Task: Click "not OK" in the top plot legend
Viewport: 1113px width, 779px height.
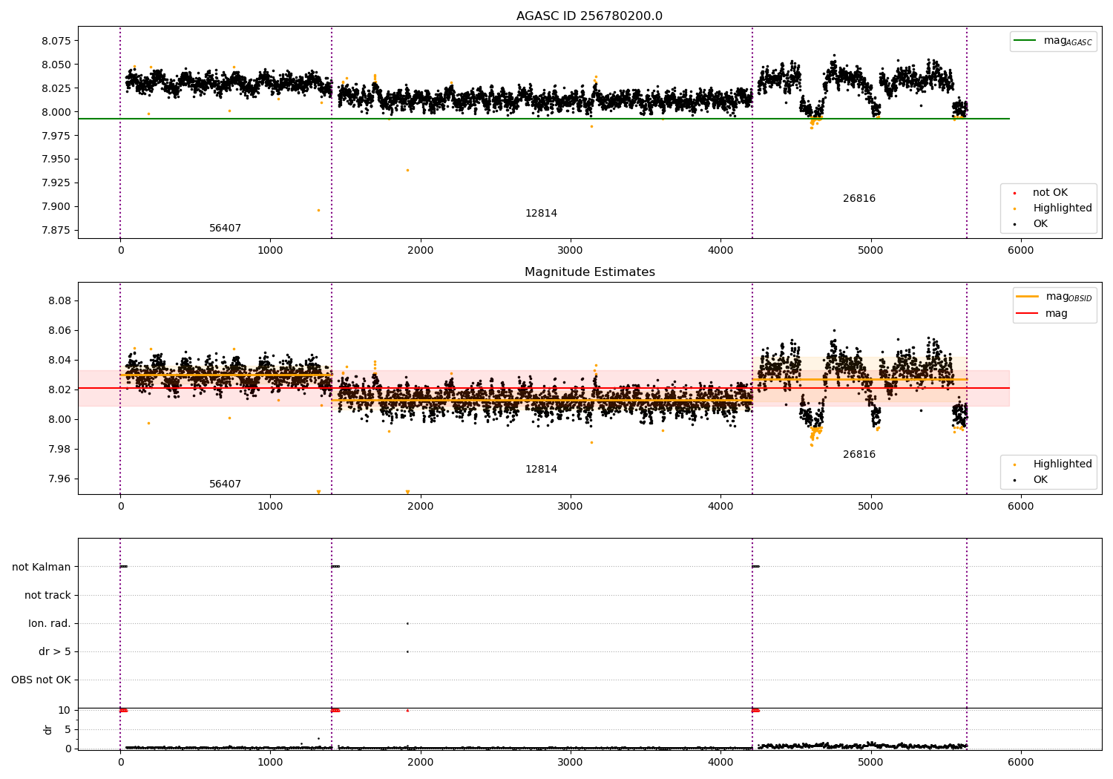Action: (x=1050, y=193)
